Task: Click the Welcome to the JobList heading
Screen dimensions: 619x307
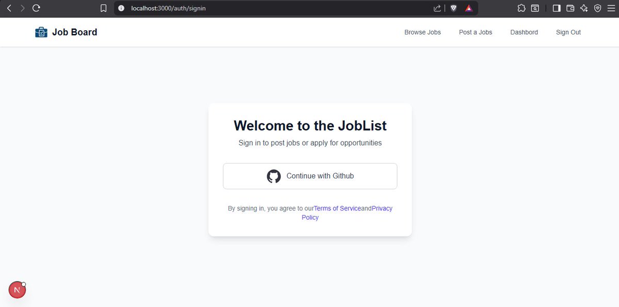Action: coord(310,125)
